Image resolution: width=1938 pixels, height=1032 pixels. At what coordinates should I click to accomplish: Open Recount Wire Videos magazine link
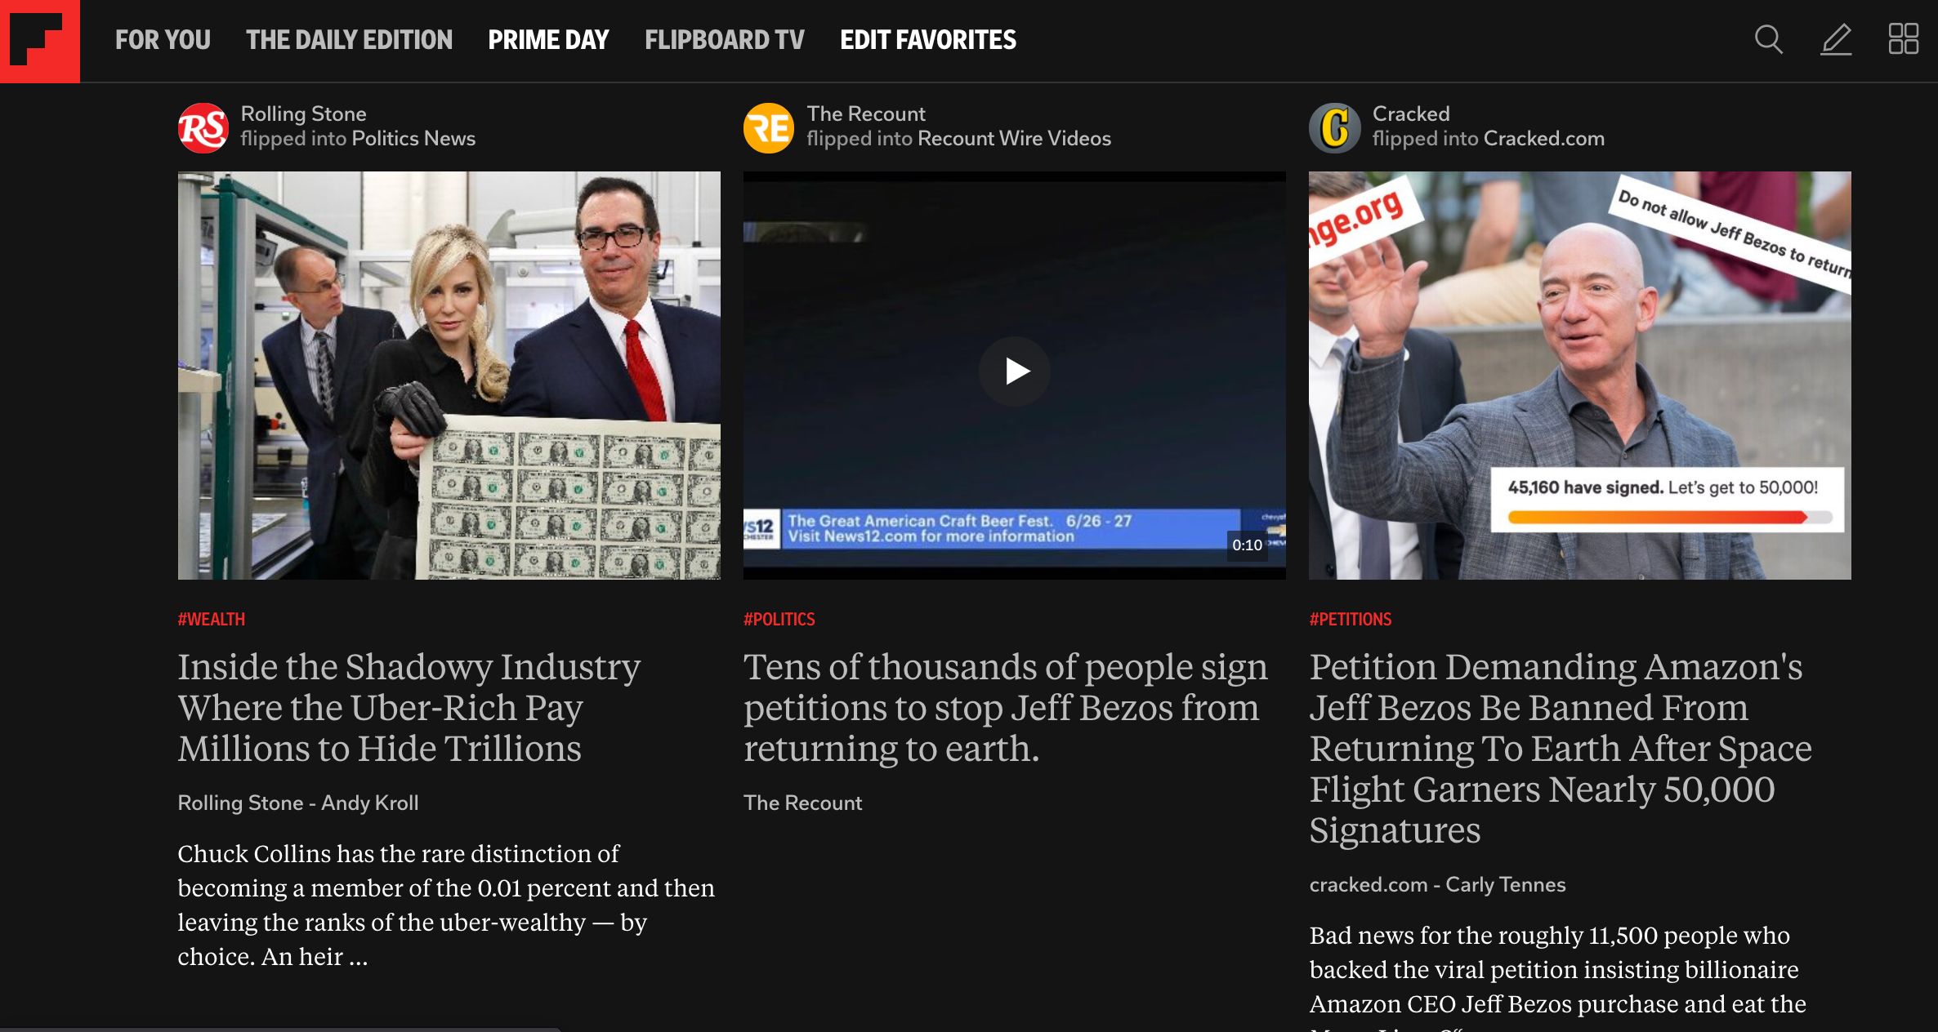click(x=1015, y=139)
